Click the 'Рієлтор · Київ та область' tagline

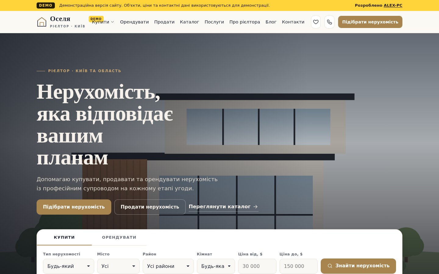coord(85,71)
